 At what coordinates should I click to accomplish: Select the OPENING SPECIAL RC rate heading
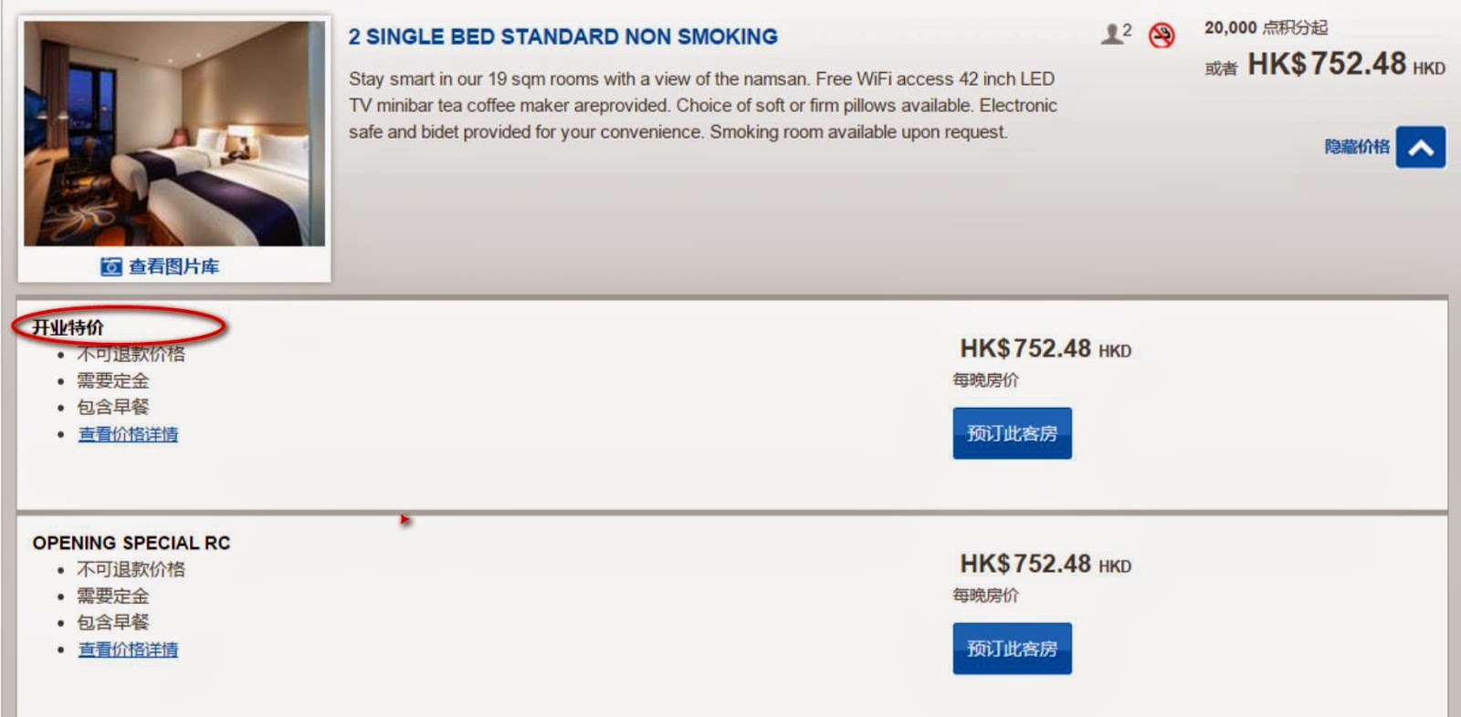pyautogui.click(x=131, y=543)
